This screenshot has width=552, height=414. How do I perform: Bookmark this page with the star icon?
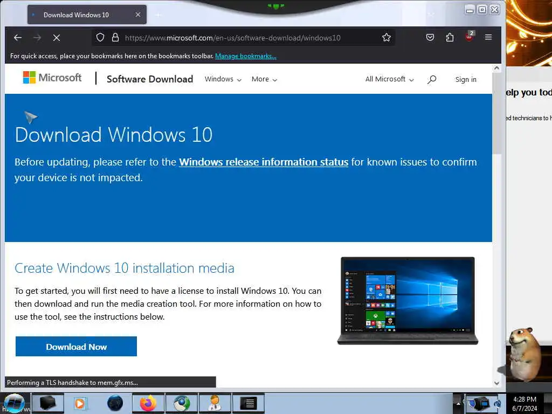(386, 37)
